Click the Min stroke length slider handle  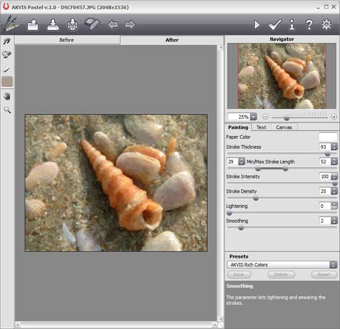pos(258,168)
